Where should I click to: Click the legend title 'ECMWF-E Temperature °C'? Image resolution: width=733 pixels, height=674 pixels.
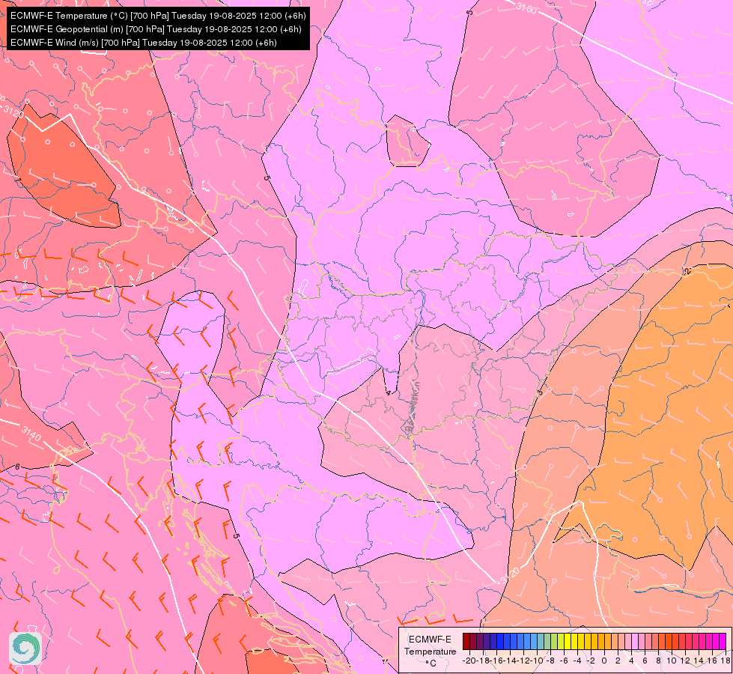tap(430, 651)
